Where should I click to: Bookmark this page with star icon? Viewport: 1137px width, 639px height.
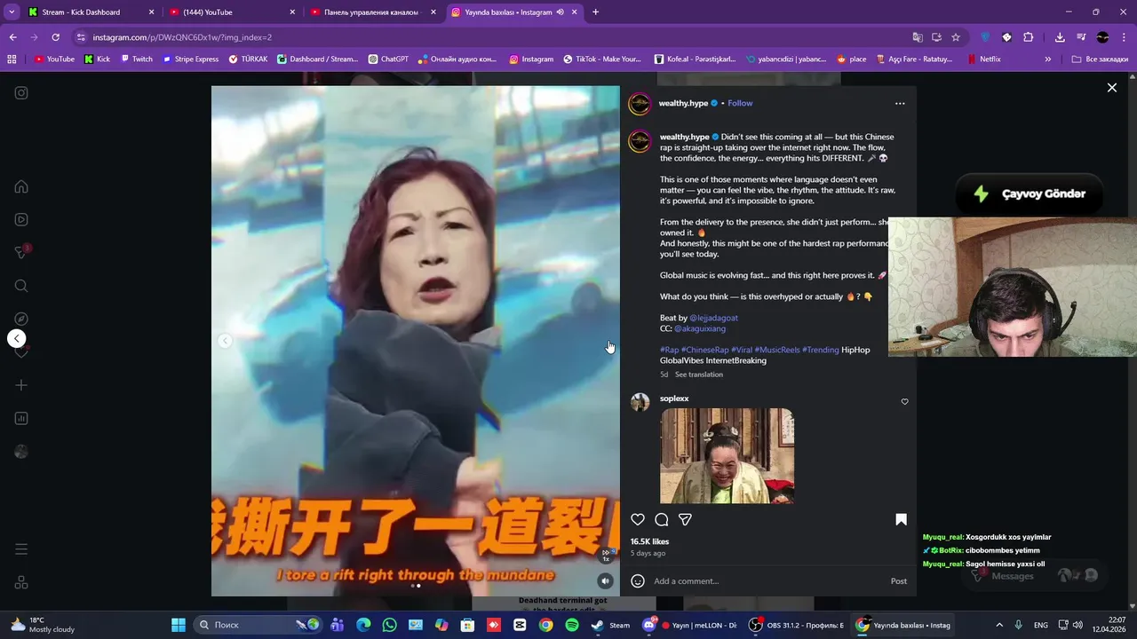(956, 37)
